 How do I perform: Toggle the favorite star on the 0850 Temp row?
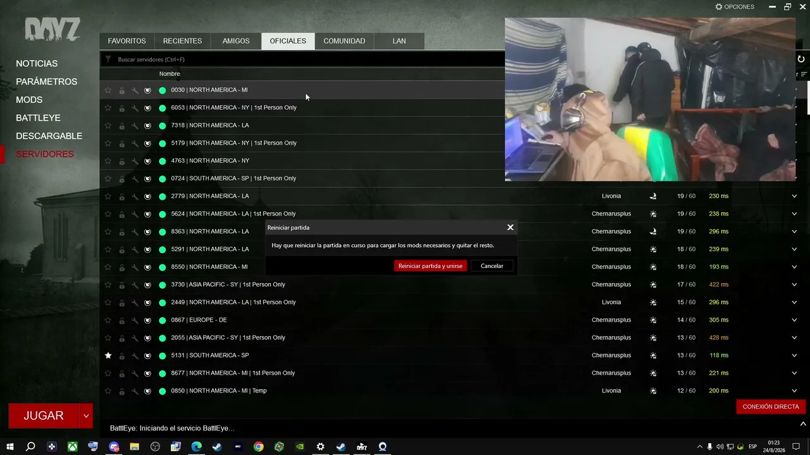click(108, 391)
